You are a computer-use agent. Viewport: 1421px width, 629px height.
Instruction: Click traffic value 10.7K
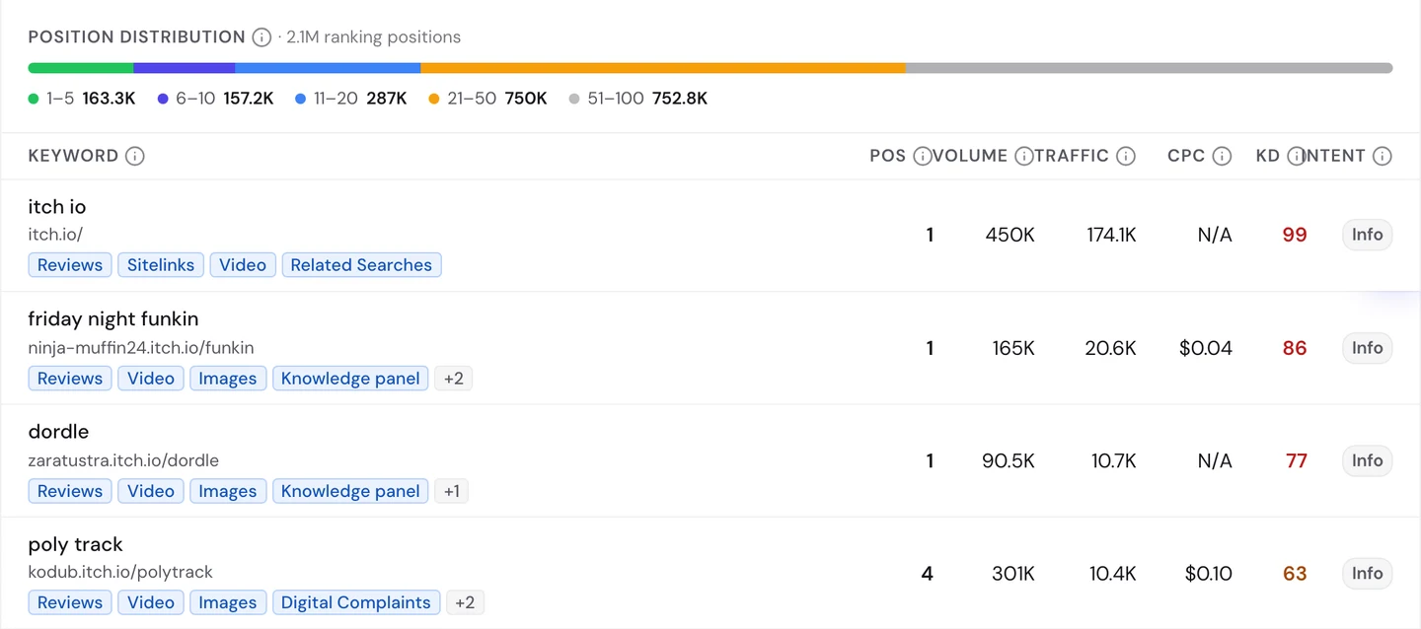(1113, 460)
